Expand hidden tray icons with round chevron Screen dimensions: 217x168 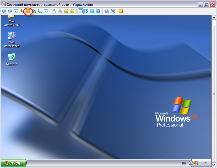tap(191, 163)
